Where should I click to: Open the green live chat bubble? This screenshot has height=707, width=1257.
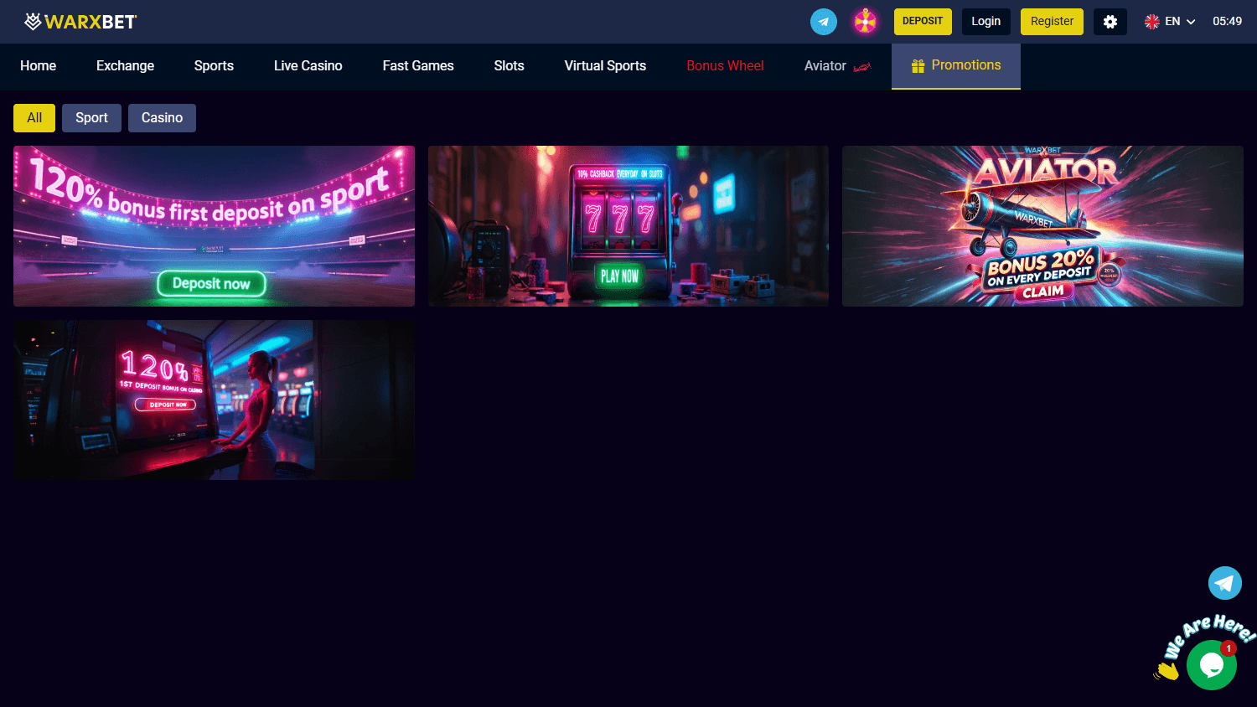(x=1212, y=665)
